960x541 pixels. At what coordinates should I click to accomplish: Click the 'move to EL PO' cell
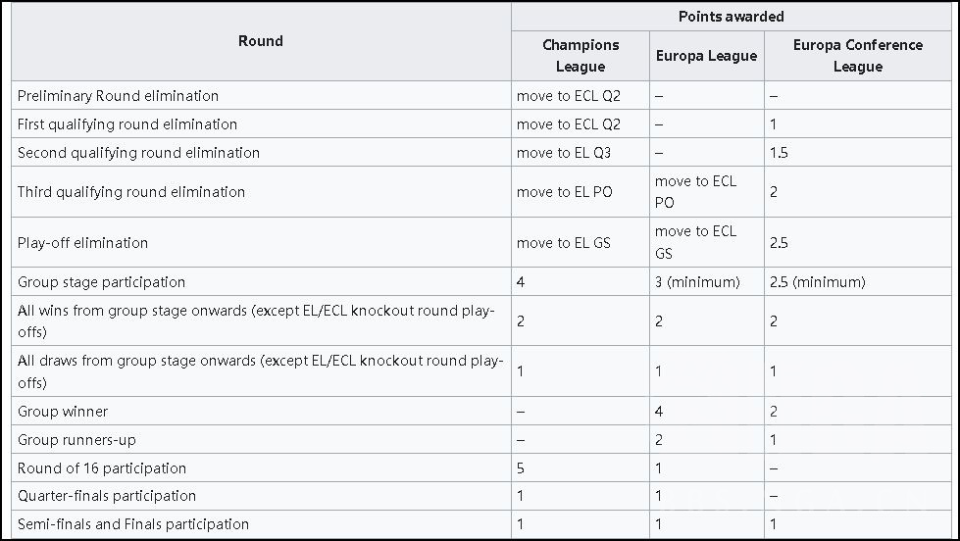[565, 192]
